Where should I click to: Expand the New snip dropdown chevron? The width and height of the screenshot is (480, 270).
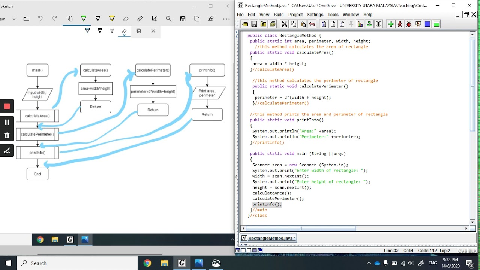[14, 18]
